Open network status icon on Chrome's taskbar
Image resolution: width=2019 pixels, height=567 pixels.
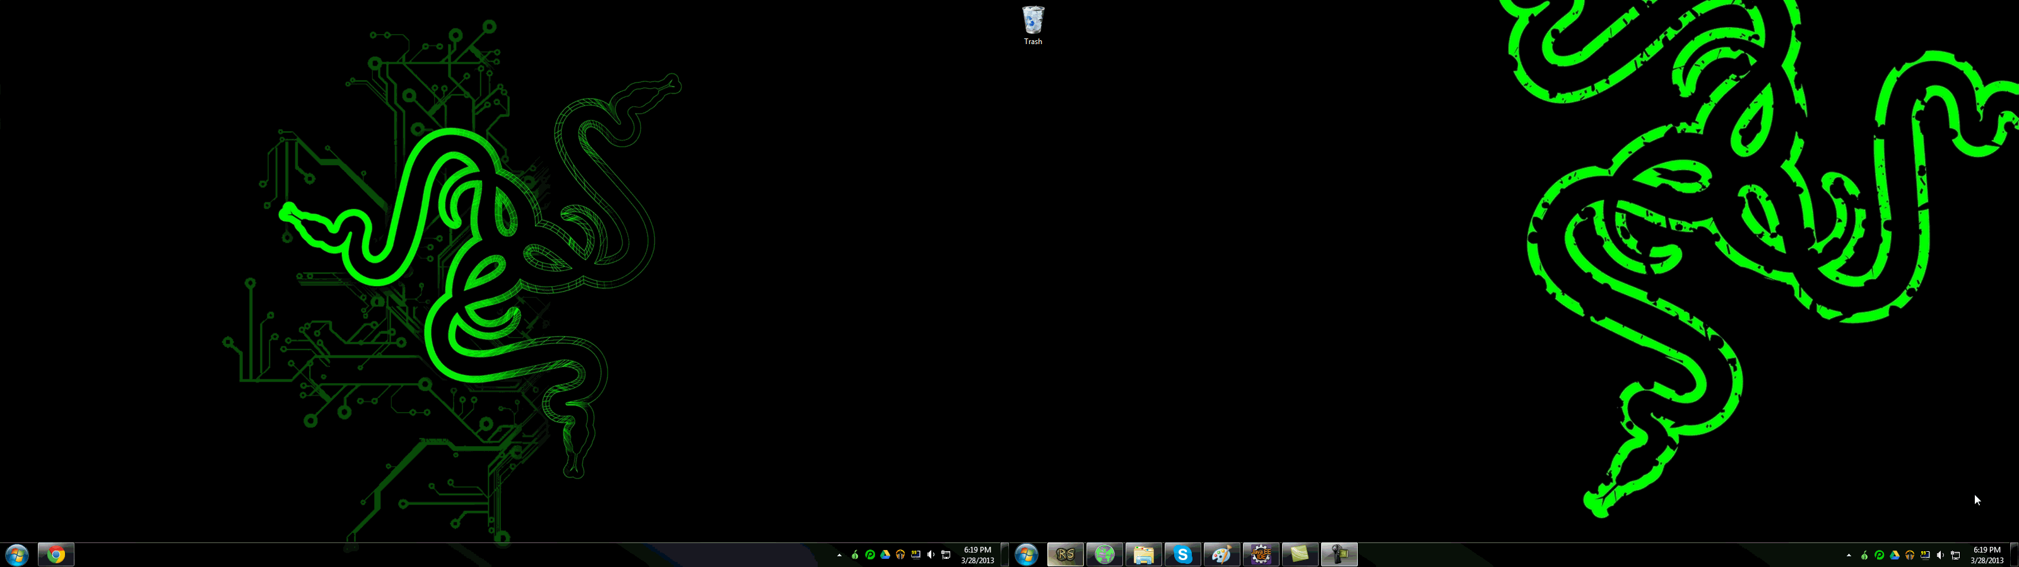946,555
